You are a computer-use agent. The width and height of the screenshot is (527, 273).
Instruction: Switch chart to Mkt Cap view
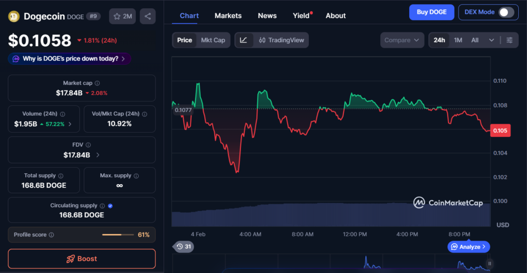213,40
